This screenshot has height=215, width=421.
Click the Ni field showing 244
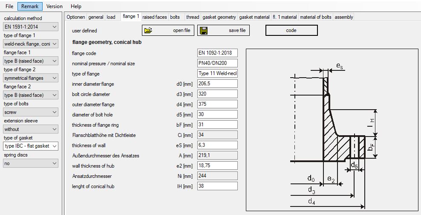click(x=217, y=175)
